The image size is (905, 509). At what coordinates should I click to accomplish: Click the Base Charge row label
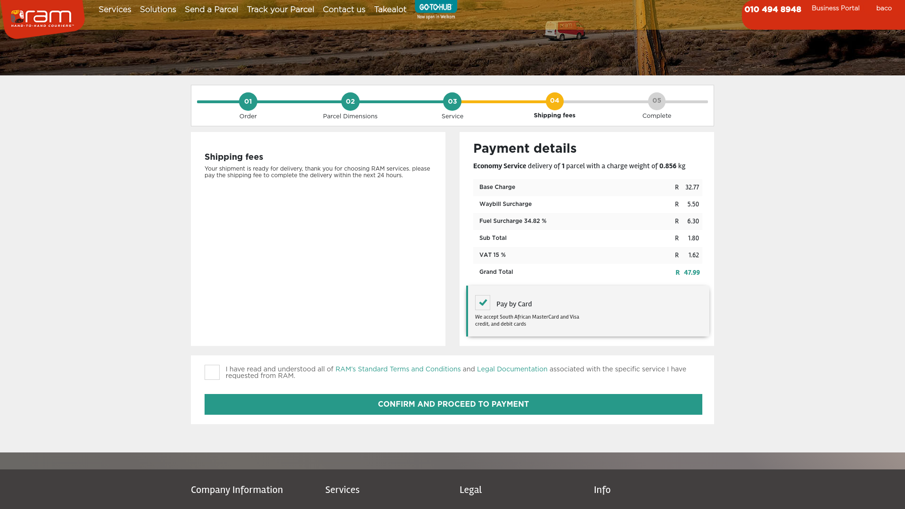pyautogui.click(x=497, y=187)
